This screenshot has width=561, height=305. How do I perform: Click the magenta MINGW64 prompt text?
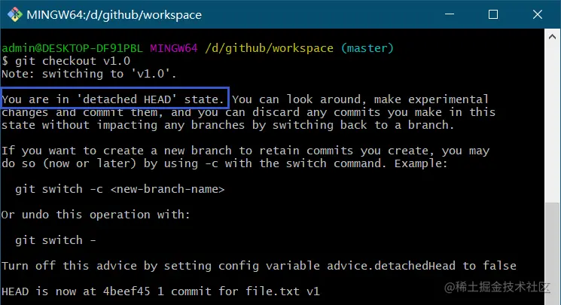(x=173, y=48)
